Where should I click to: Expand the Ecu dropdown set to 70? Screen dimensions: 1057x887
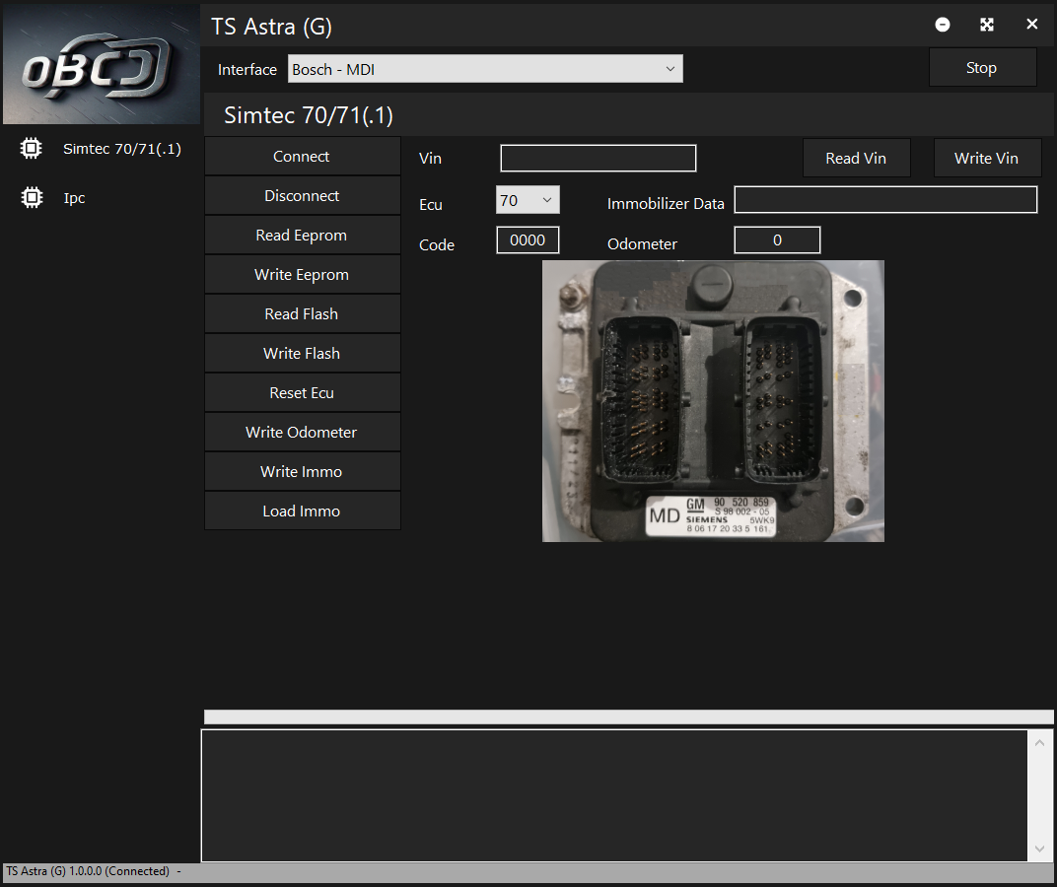(528, 200)
